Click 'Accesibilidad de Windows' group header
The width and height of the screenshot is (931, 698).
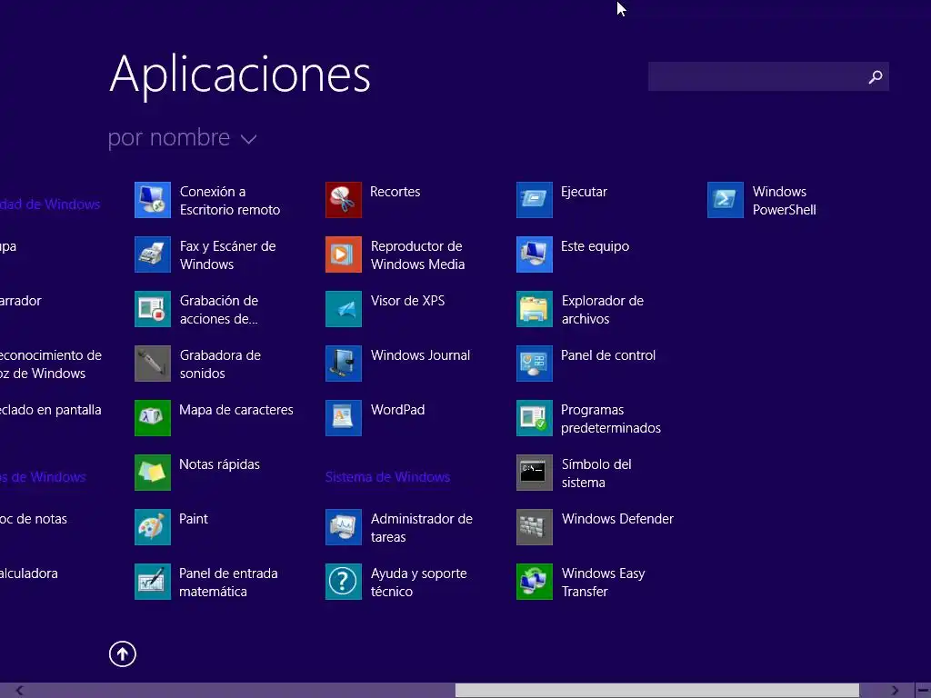(x=50, y=204)
